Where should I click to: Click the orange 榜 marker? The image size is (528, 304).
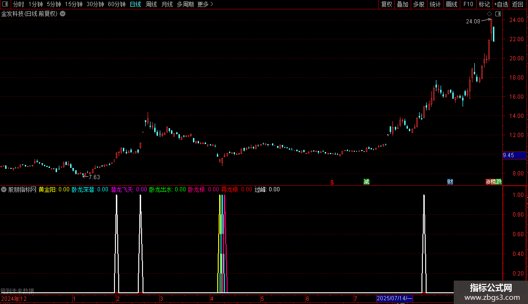(x=493, y=181)
